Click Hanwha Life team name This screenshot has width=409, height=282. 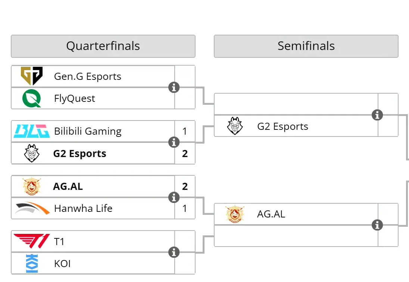tap(83, 209)
